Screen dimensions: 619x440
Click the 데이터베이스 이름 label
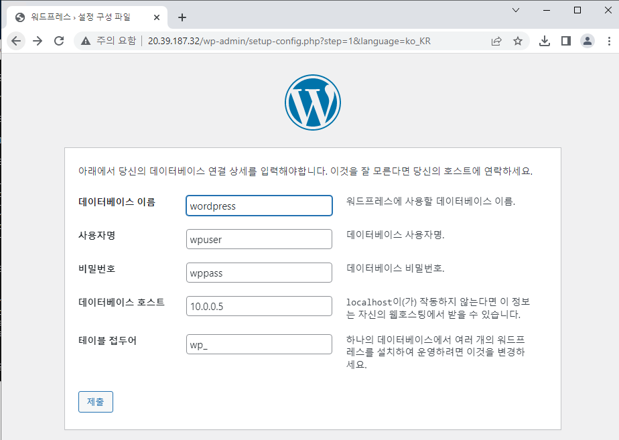[117, 202]
